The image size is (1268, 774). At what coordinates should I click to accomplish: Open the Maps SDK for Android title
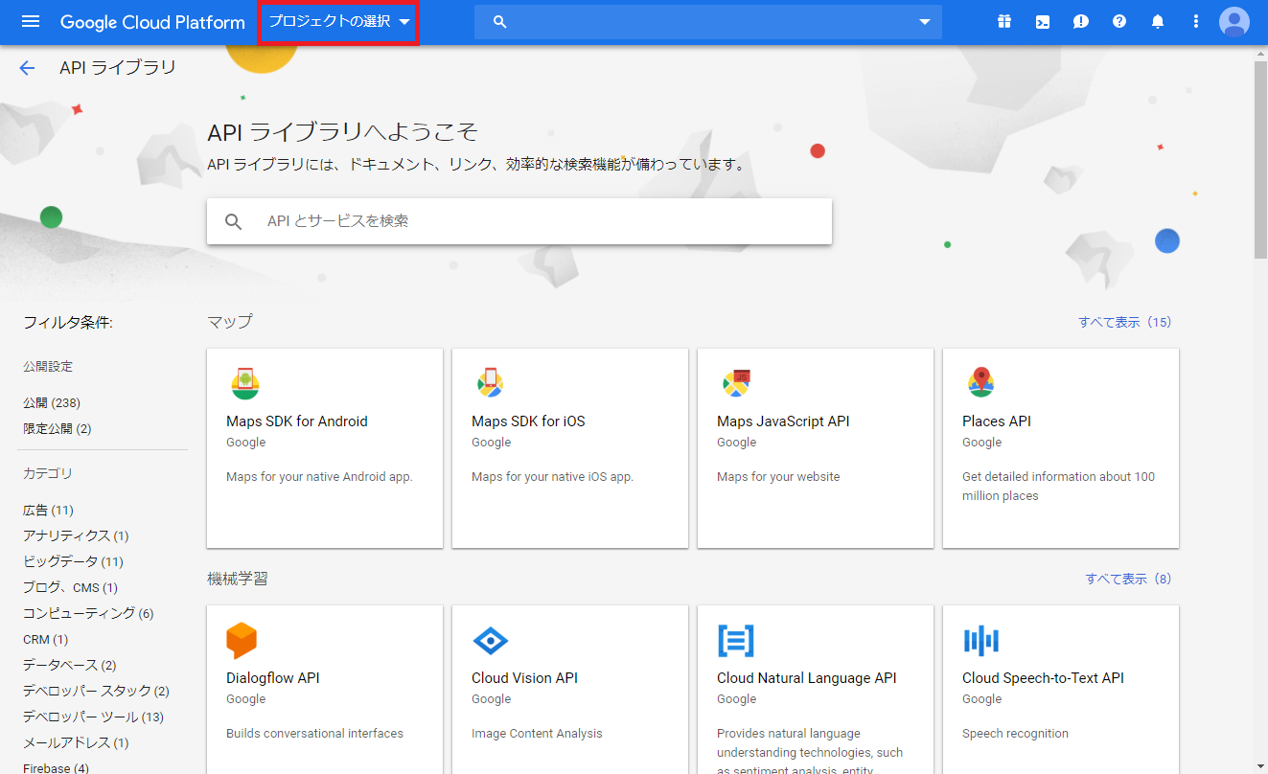click(297, 421)
